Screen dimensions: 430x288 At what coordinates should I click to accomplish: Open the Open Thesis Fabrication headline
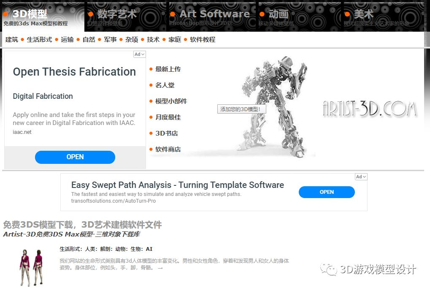pos(74,72)
